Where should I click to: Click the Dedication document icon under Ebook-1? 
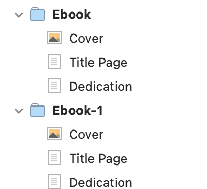click(54, 182)
